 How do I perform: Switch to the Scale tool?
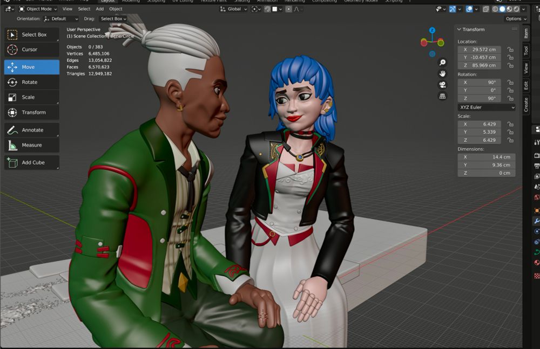[x=32, y=98]
